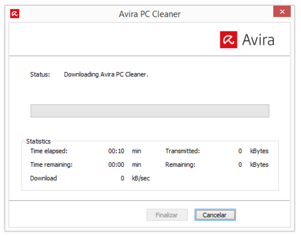Viewport: 301px width, 236px height.
Task: Click the 'Remaining:' kBytes label
Action: tap(180, 165)
